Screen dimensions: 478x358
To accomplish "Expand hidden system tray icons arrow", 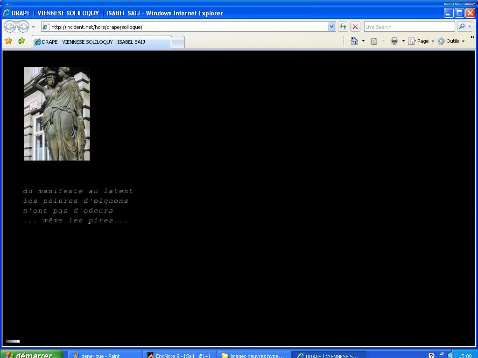I will pos(451,355).
